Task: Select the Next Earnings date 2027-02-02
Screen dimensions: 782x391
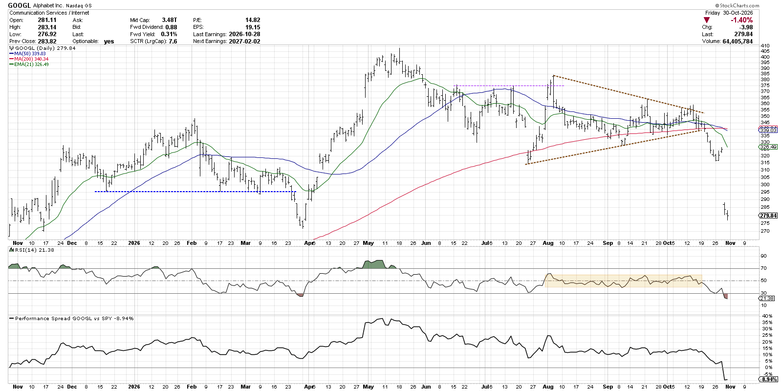Action: (x=244, y=42)
